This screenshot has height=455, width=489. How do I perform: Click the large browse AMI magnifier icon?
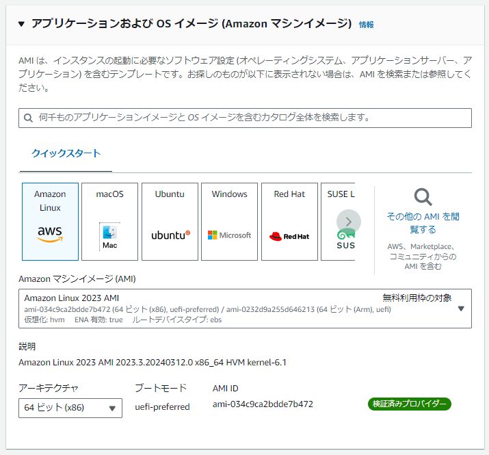click(423, 197)
